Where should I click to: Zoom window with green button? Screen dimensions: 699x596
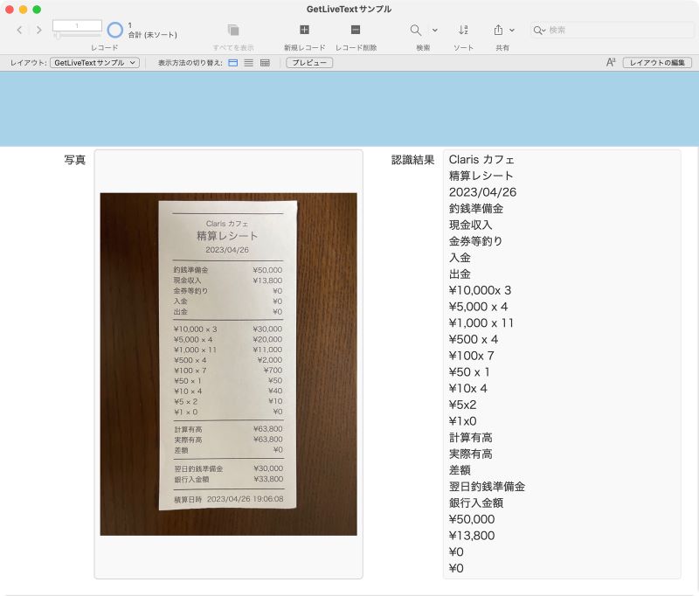[37, 10]
